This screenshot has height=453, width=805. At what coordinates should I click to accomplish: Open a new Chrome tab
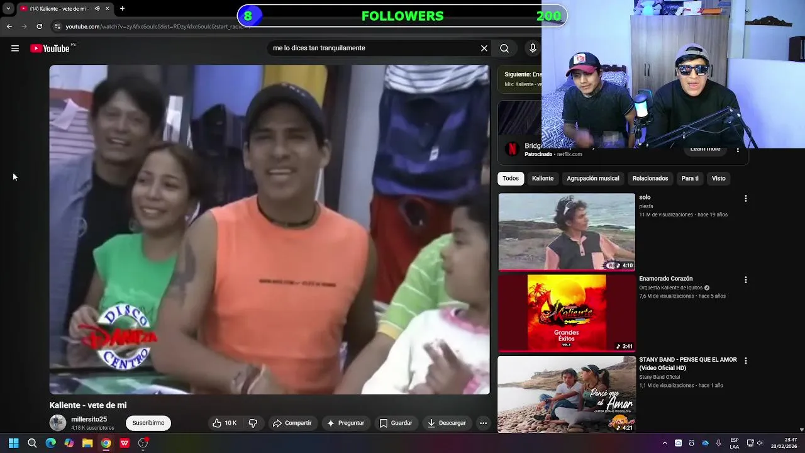tap(122, 9)
